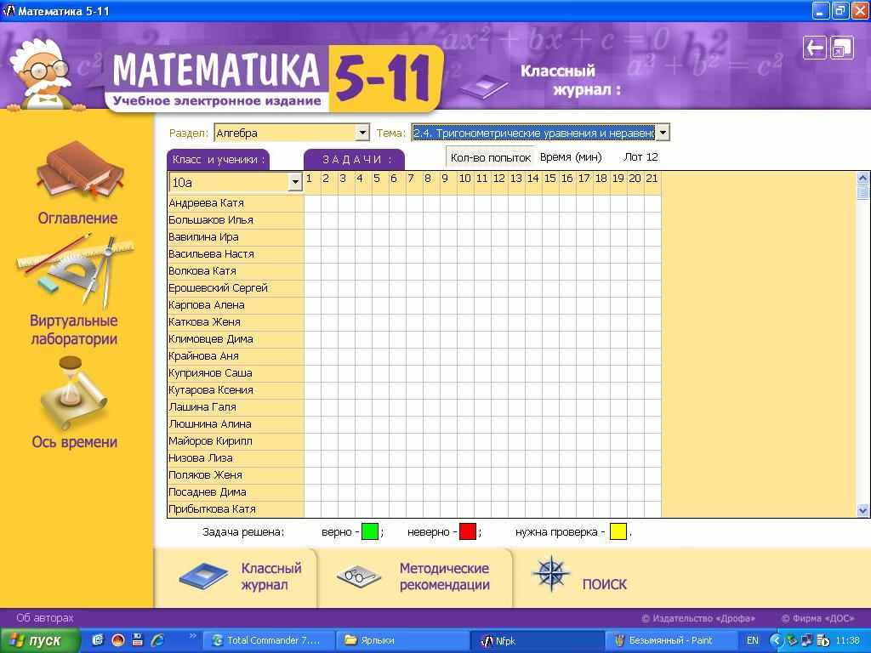Click task column header 1

(x=310, y=179)
